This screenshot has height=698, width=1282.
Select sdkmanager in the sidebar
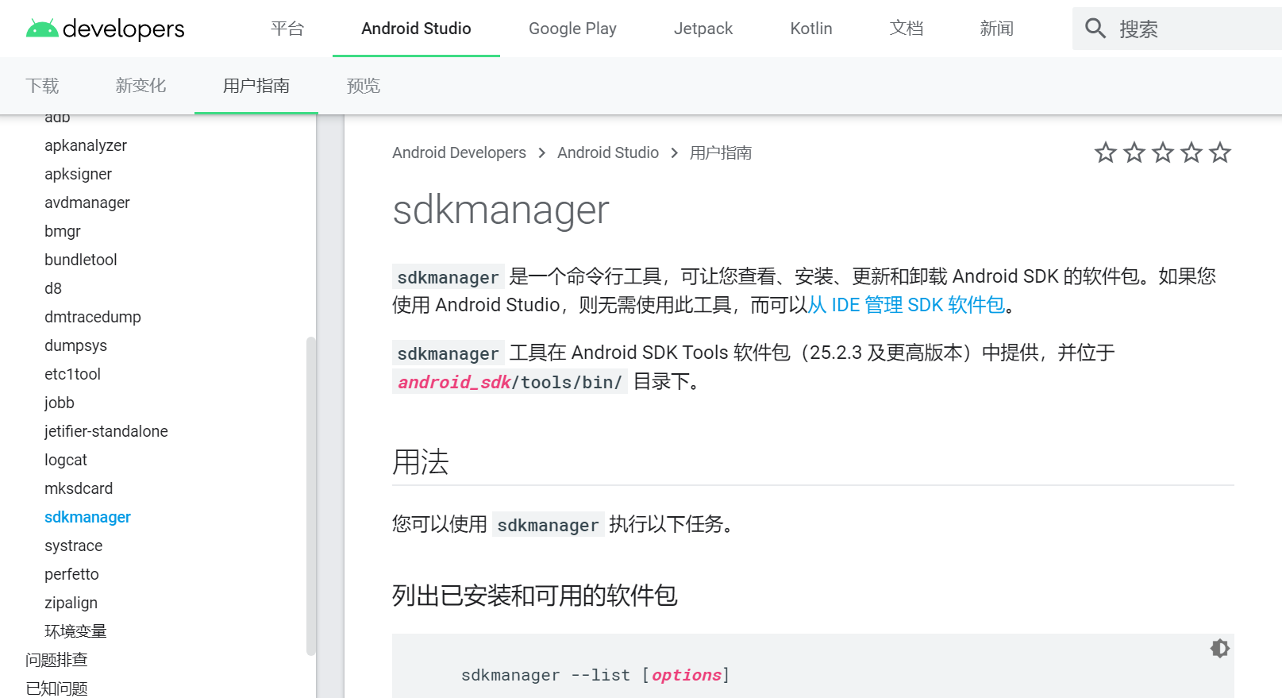(87, 517)
